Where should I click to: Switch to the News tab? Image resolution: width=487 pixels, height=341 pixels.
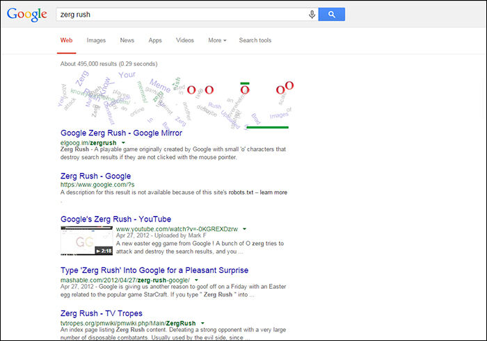click(127, 40)
